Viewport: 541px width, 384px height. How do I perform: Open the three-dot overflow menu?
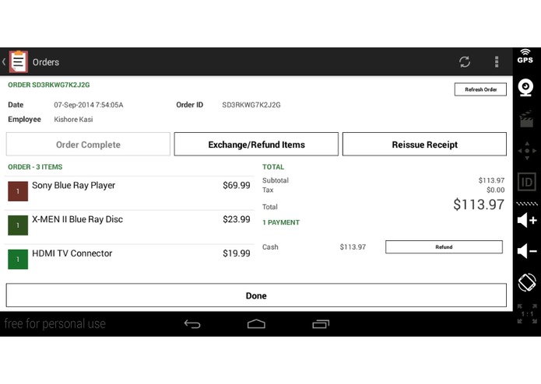point(497,62)
